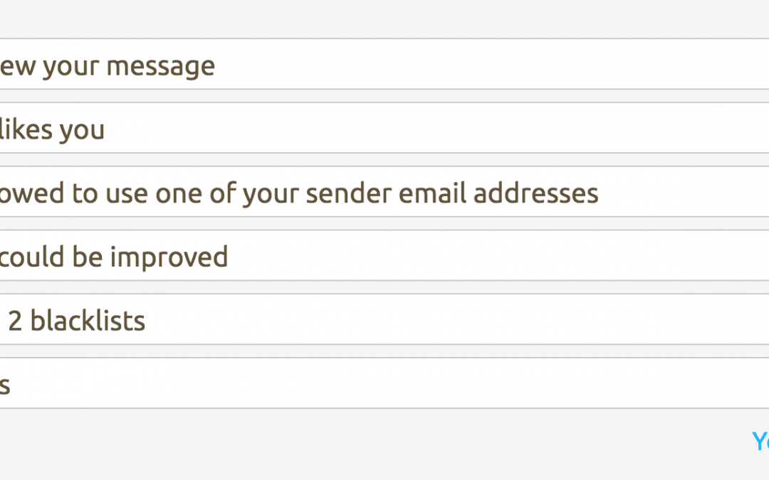This screenshot has width=769, height=480.
Task: Click the "likes you" heading text
Action: coord(52,130)
